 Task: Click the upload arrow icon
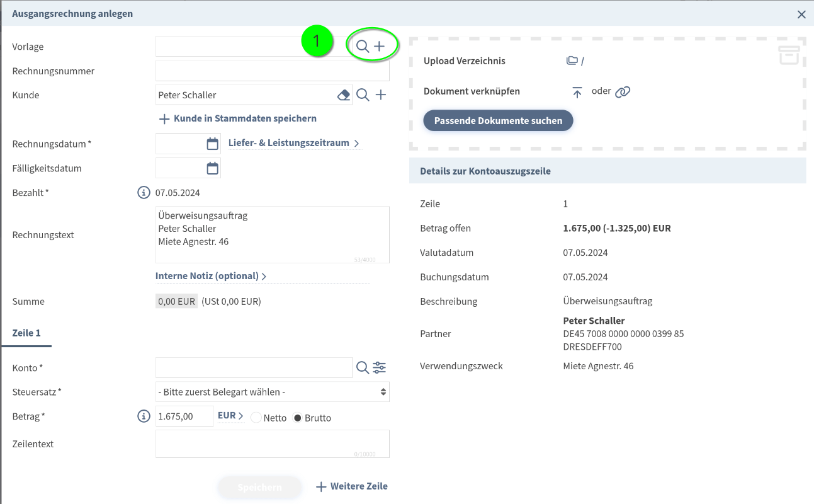coord(577,92)
